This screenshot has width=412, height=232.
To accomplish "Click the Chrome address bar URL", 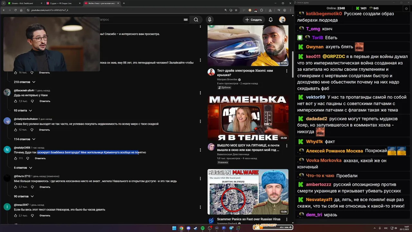I will tap(50, 10).
